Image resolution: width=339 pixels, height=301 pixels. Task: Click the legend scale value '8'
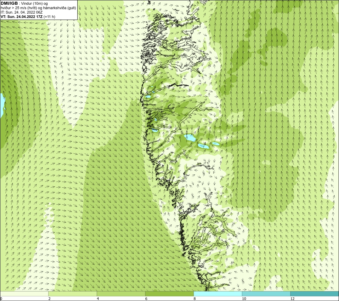click(x=195, y=299)
